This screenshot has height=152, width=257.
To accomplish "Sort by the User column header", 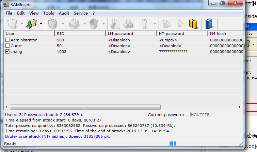I will pyautogui.click(x=29, y=34).
